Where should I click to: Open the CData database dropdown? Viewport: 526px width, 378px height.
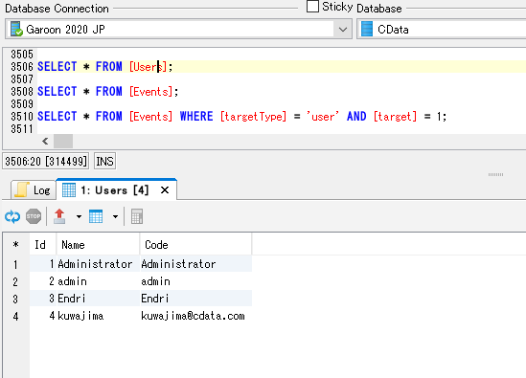point(442,30)
